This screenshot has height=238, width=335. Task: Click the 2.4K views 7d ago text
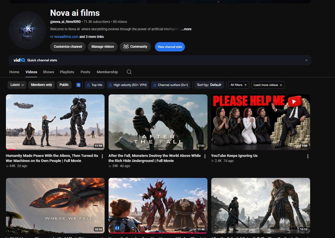click(222, 161)
